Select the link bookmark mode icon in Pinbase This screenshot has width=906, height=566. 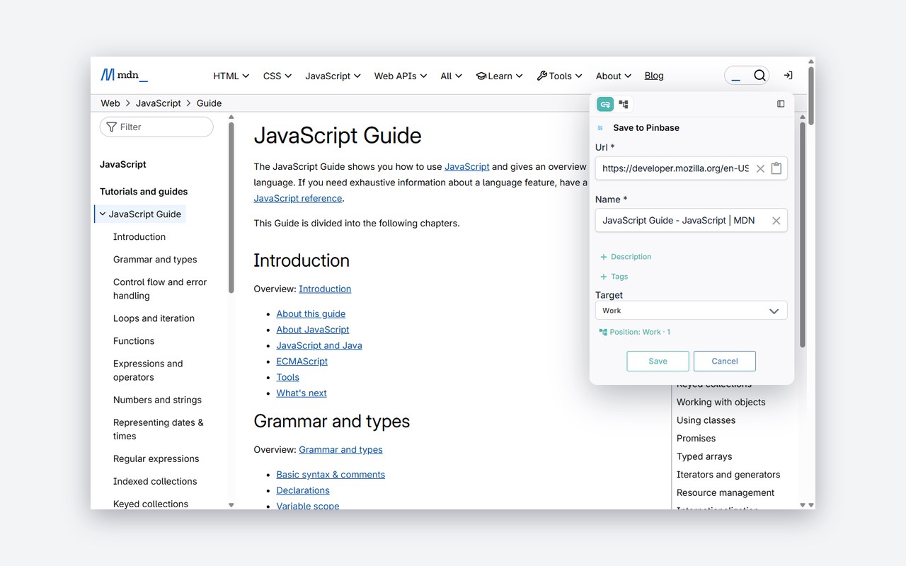click(x=605, y=104)
